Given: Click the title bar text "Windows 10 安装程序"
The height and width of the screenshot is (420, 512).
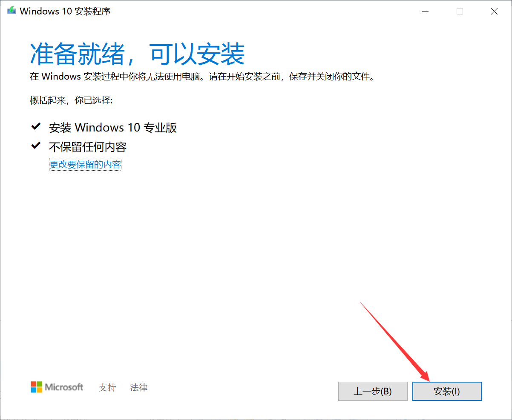Looking at the screenshot, I should 66,11.
